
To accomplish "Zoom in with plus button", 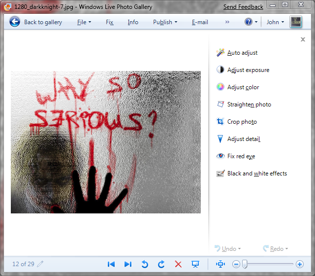I will 300,264.
